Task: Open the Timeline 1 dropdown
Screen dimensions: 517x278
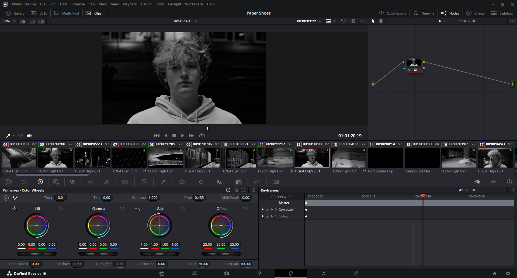Action: pos(196,21)
